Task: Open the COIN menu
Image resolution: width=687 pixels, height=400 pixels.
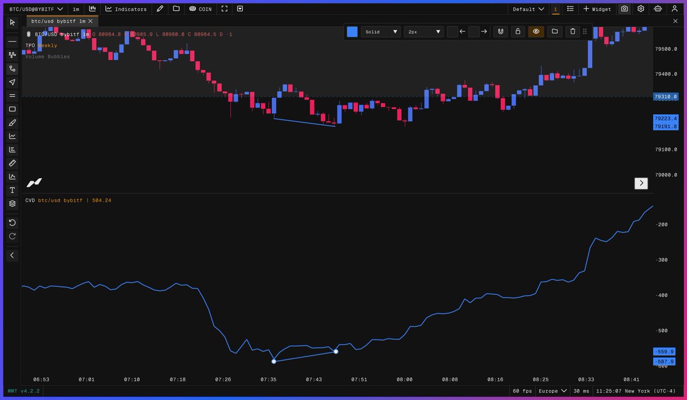Action: 200,9
